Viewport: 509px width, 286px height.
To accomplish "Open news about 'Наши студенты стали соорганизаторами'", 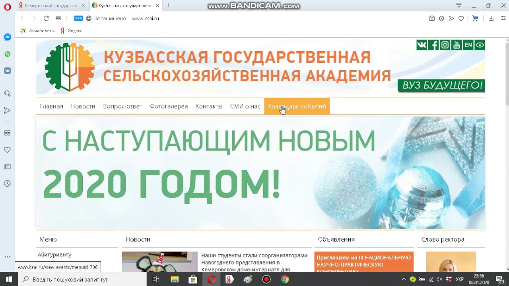I will tap(254, 262).
